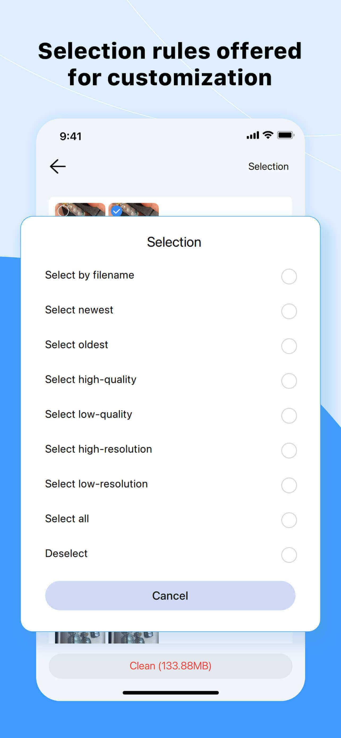
Task: Choose the Select newest radio button
Action: [x=289, y=311]
